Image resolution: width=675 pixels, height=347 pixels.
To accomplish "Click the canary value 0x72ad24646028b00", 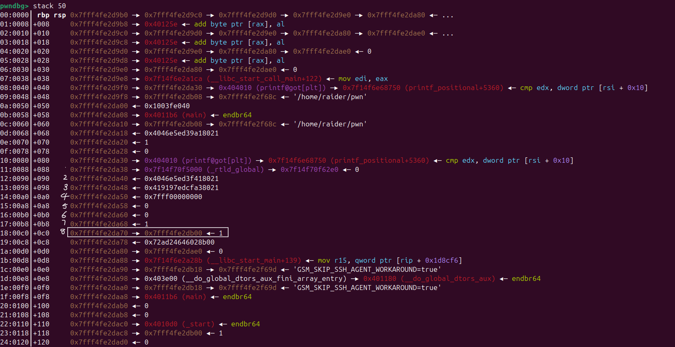I will pos(180,242).
